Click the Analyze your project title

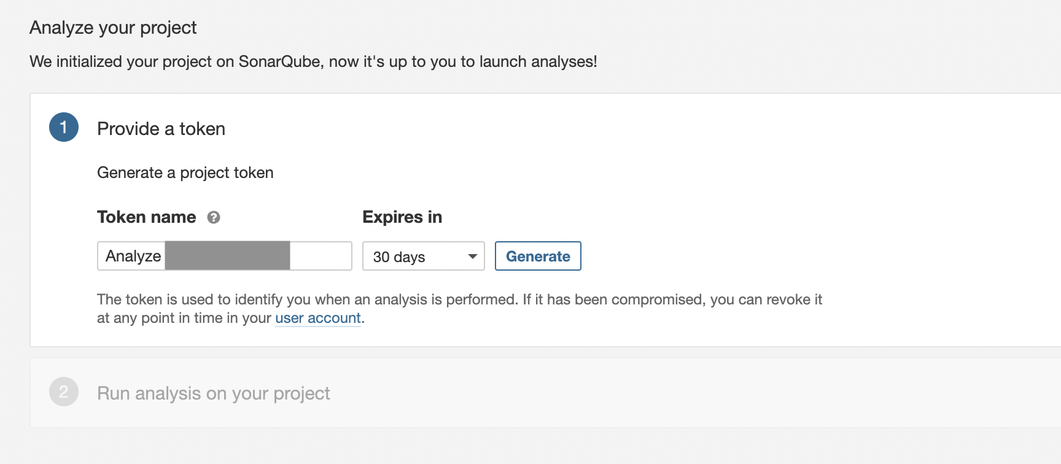point(113,28)
